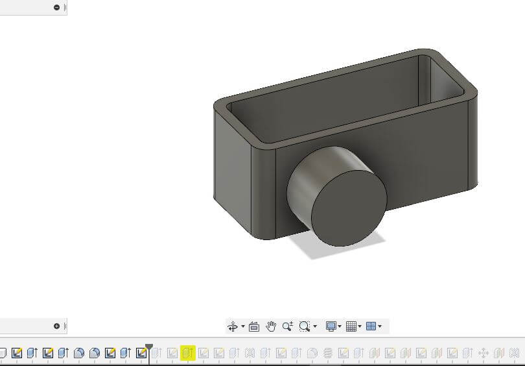Select the second fillet feature in timeline
Viewport: 525px width, 366px height.
coord(95,353)
